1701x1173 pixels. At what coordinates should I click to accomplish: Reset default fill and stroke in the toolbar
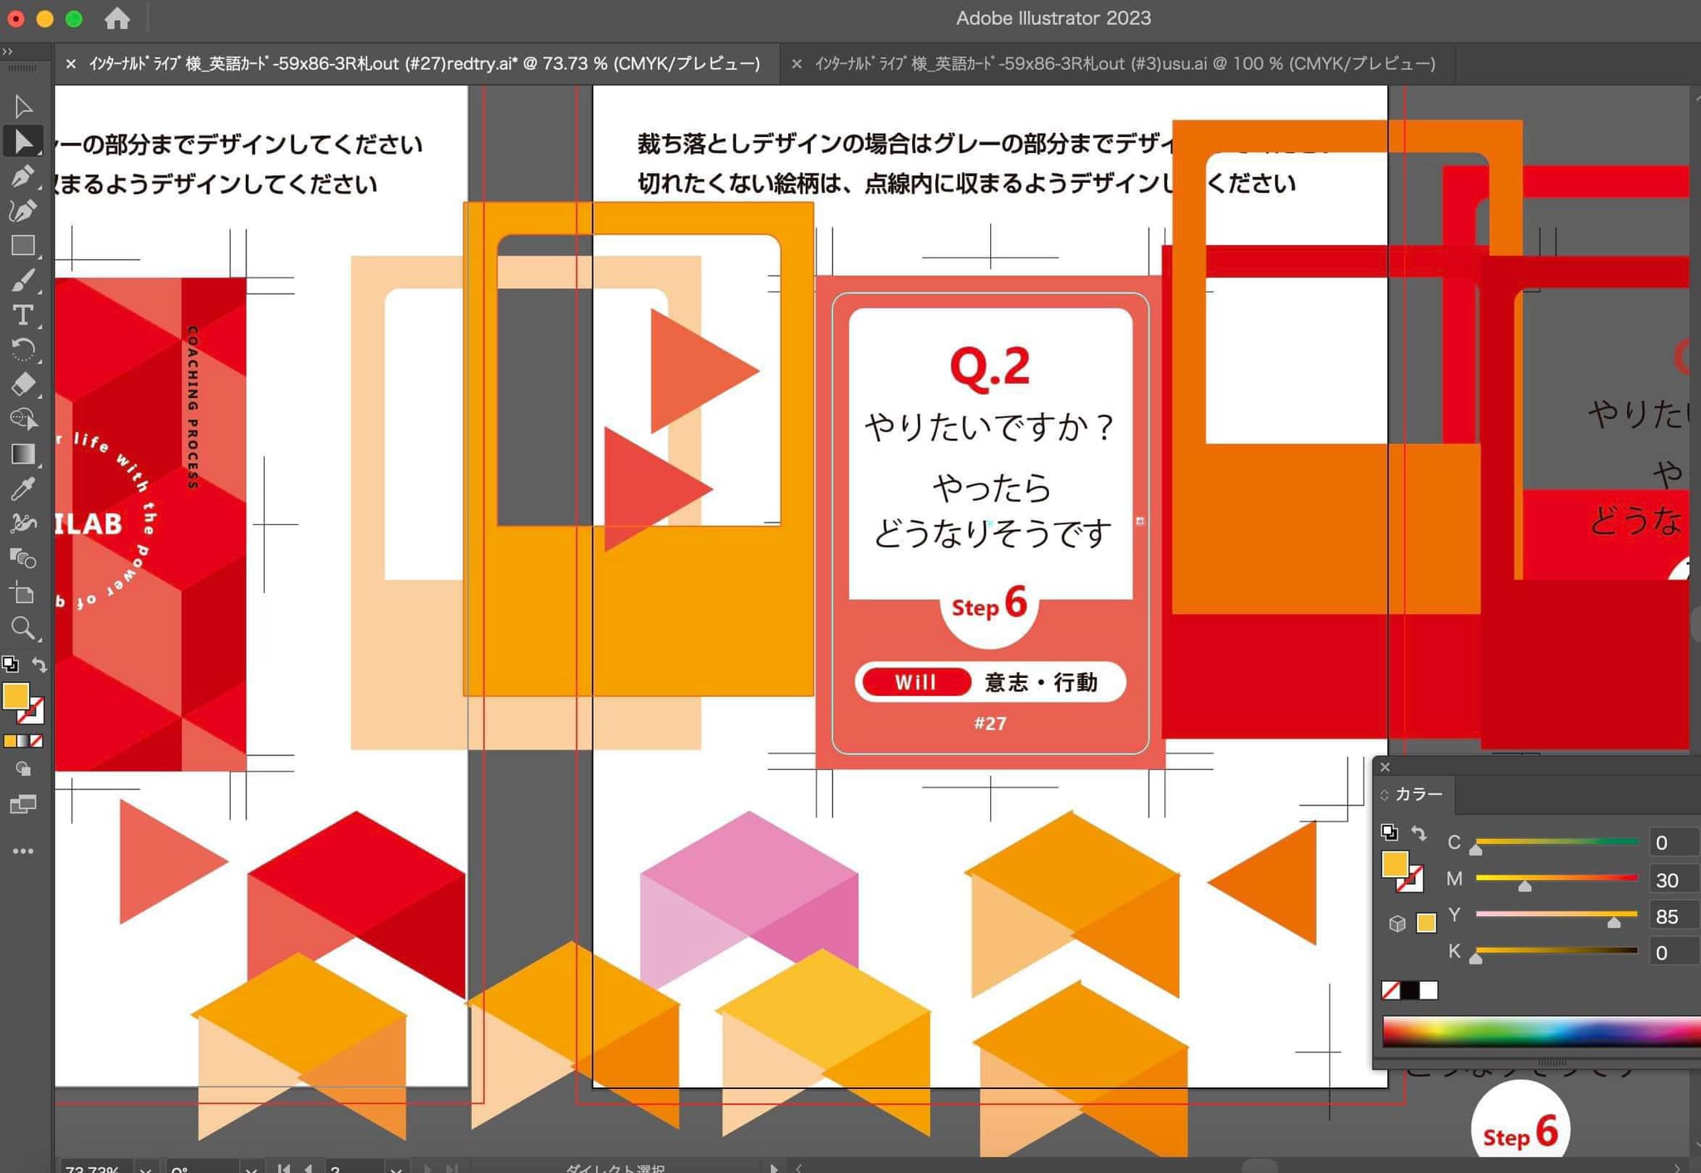10,665
